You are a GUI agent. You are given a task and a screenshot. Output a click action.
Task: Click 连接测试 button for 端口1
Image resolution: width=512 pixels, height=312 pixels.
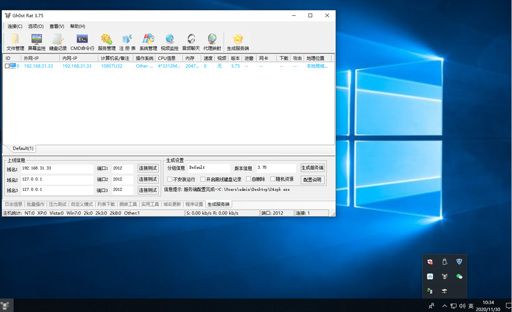(148, 168)
